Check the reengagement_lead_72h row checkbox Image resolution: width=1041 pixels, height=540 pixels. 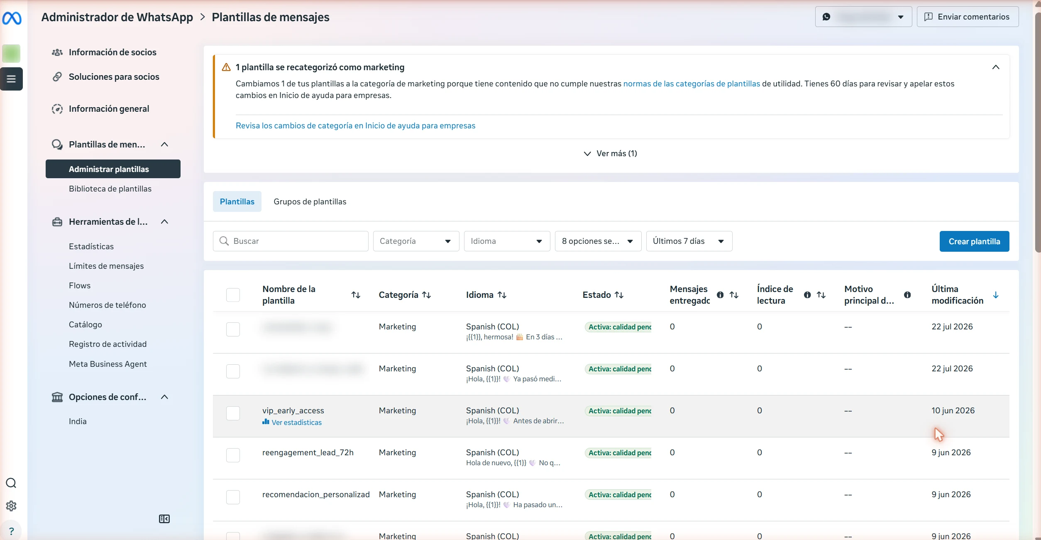point(233,455)
